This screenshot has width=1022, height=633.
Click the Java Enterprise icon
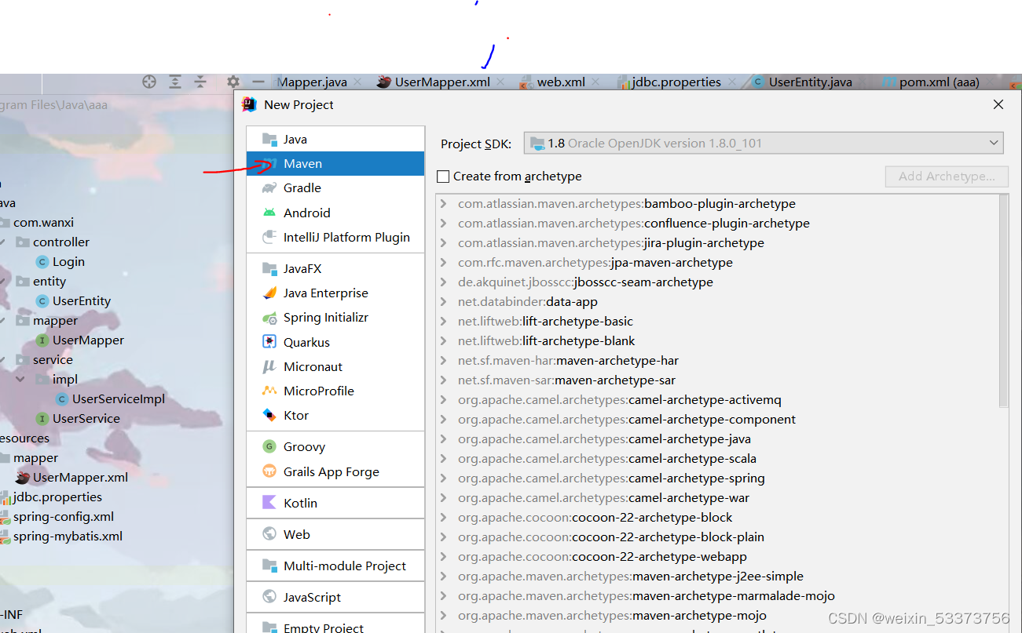pyautogui.click(x=269, y=293)
